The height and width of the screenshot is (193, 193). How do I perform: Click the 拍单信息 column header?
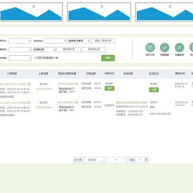[128, 73]
